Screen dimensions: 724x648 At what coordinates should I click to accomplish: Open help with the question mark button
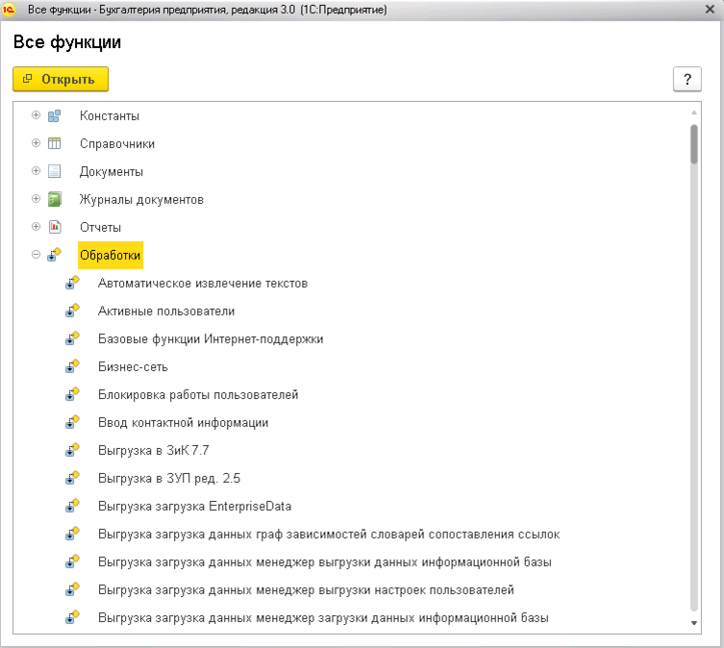(687, 79)
